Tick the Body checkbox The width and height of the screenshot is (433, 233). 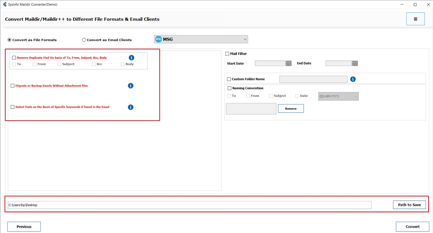[123, 64]
